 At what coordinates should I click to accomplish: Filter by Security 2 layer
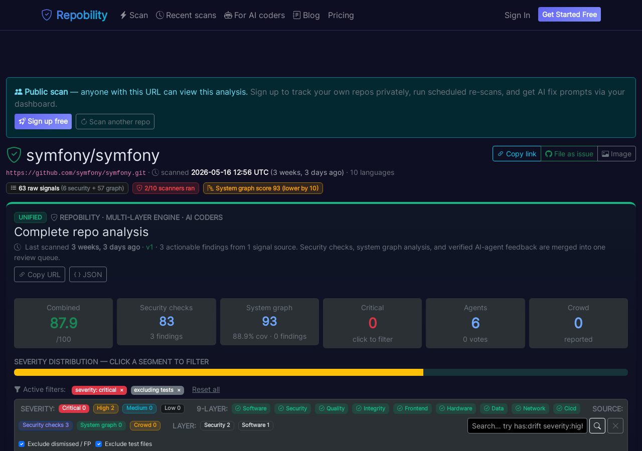coord(217,425)
